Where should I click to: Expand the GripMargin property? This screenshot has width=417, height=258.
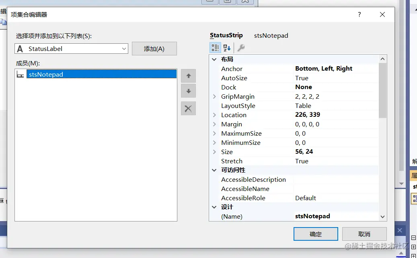[x=214, y=96]
